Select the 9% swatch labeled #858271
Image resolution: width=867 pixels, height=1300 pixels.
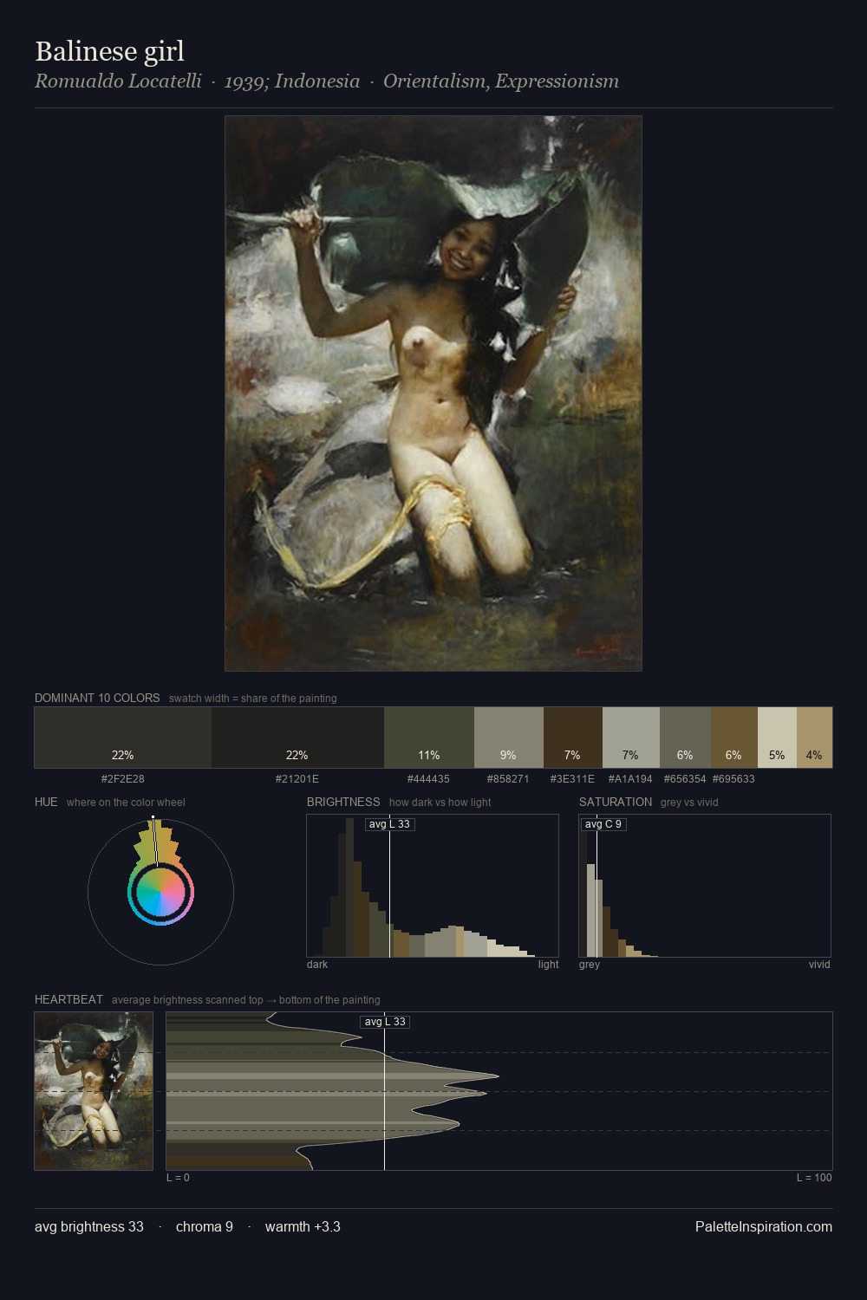(x=509, y=738)
